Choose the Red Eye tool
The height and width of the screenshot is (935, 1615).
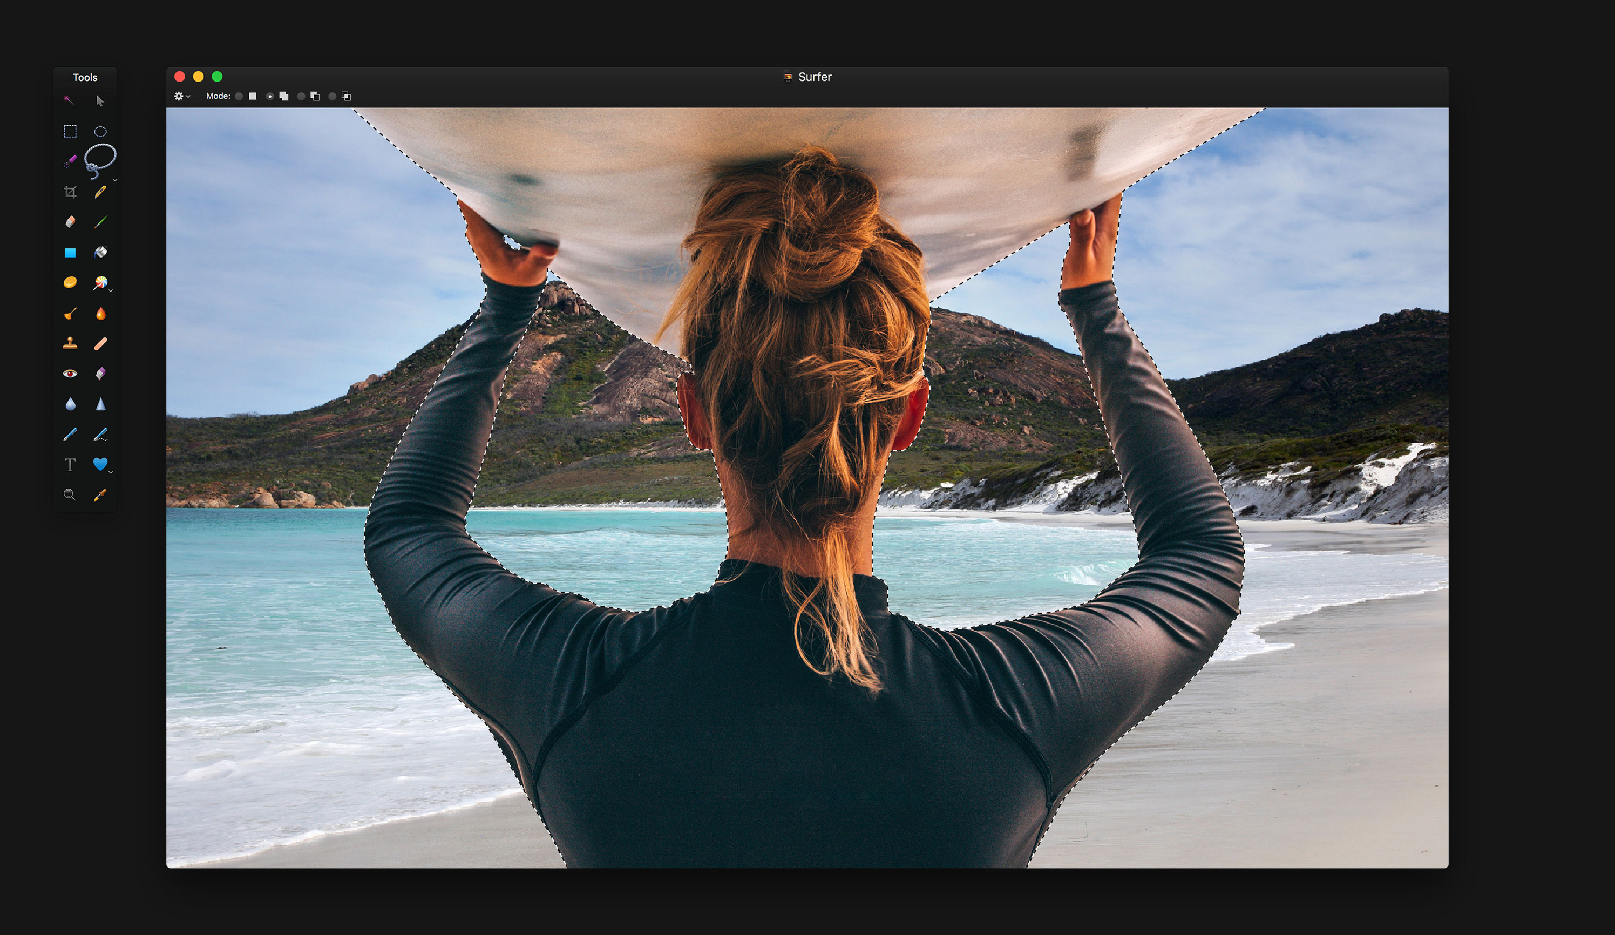tap(71, 374)
